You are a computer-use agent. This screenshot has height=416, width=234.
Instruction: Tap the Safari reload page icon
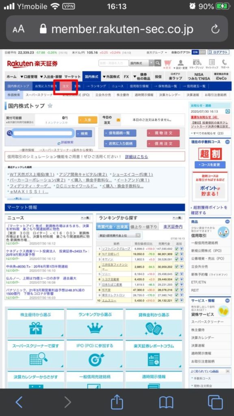tap(215, 29)
